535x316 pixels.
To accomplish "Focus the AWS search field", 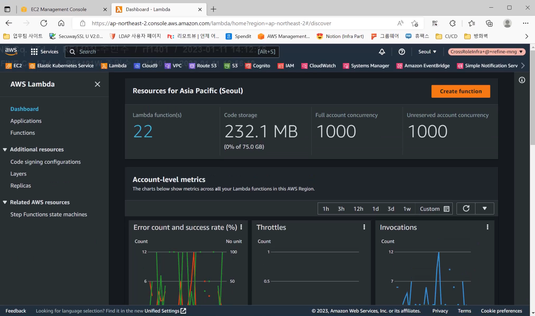I will click(172, 52).
